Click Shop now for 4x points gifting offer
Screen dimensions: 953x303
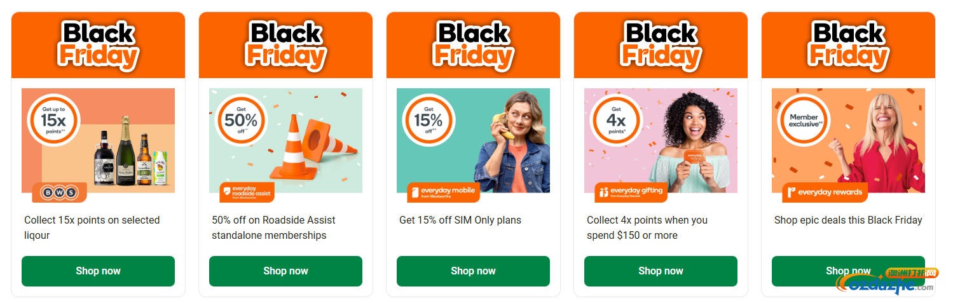(661, 271)
